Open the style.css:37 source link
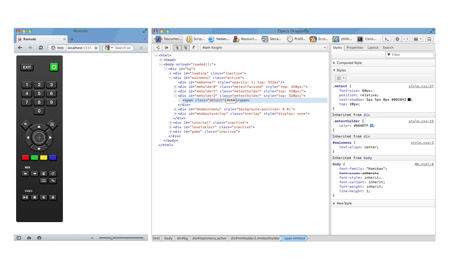The image size is (449, 269). pos(421,86)
